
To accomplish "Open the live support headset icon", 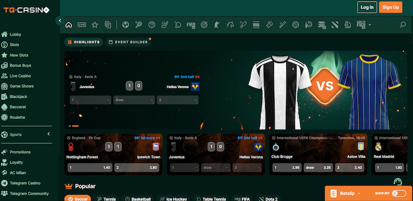I will (398, 181).
